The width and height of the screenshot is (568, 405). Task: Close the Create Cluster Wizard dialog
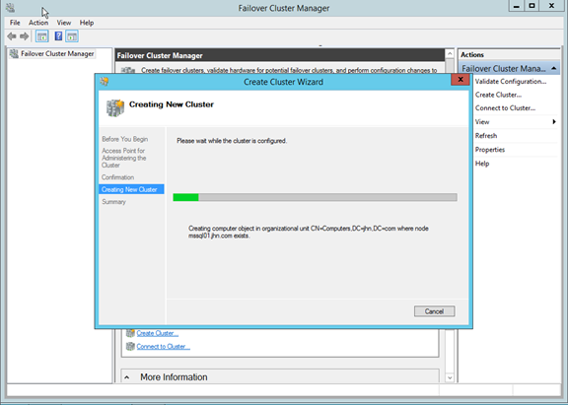[461, 80]
